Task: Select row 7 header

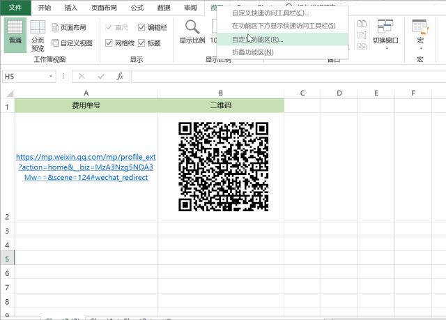Action: point(7,286)
